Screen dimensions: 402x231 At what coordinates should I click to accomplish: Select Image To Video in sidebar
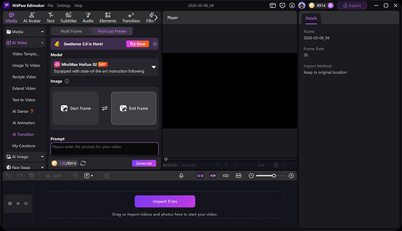26,65
